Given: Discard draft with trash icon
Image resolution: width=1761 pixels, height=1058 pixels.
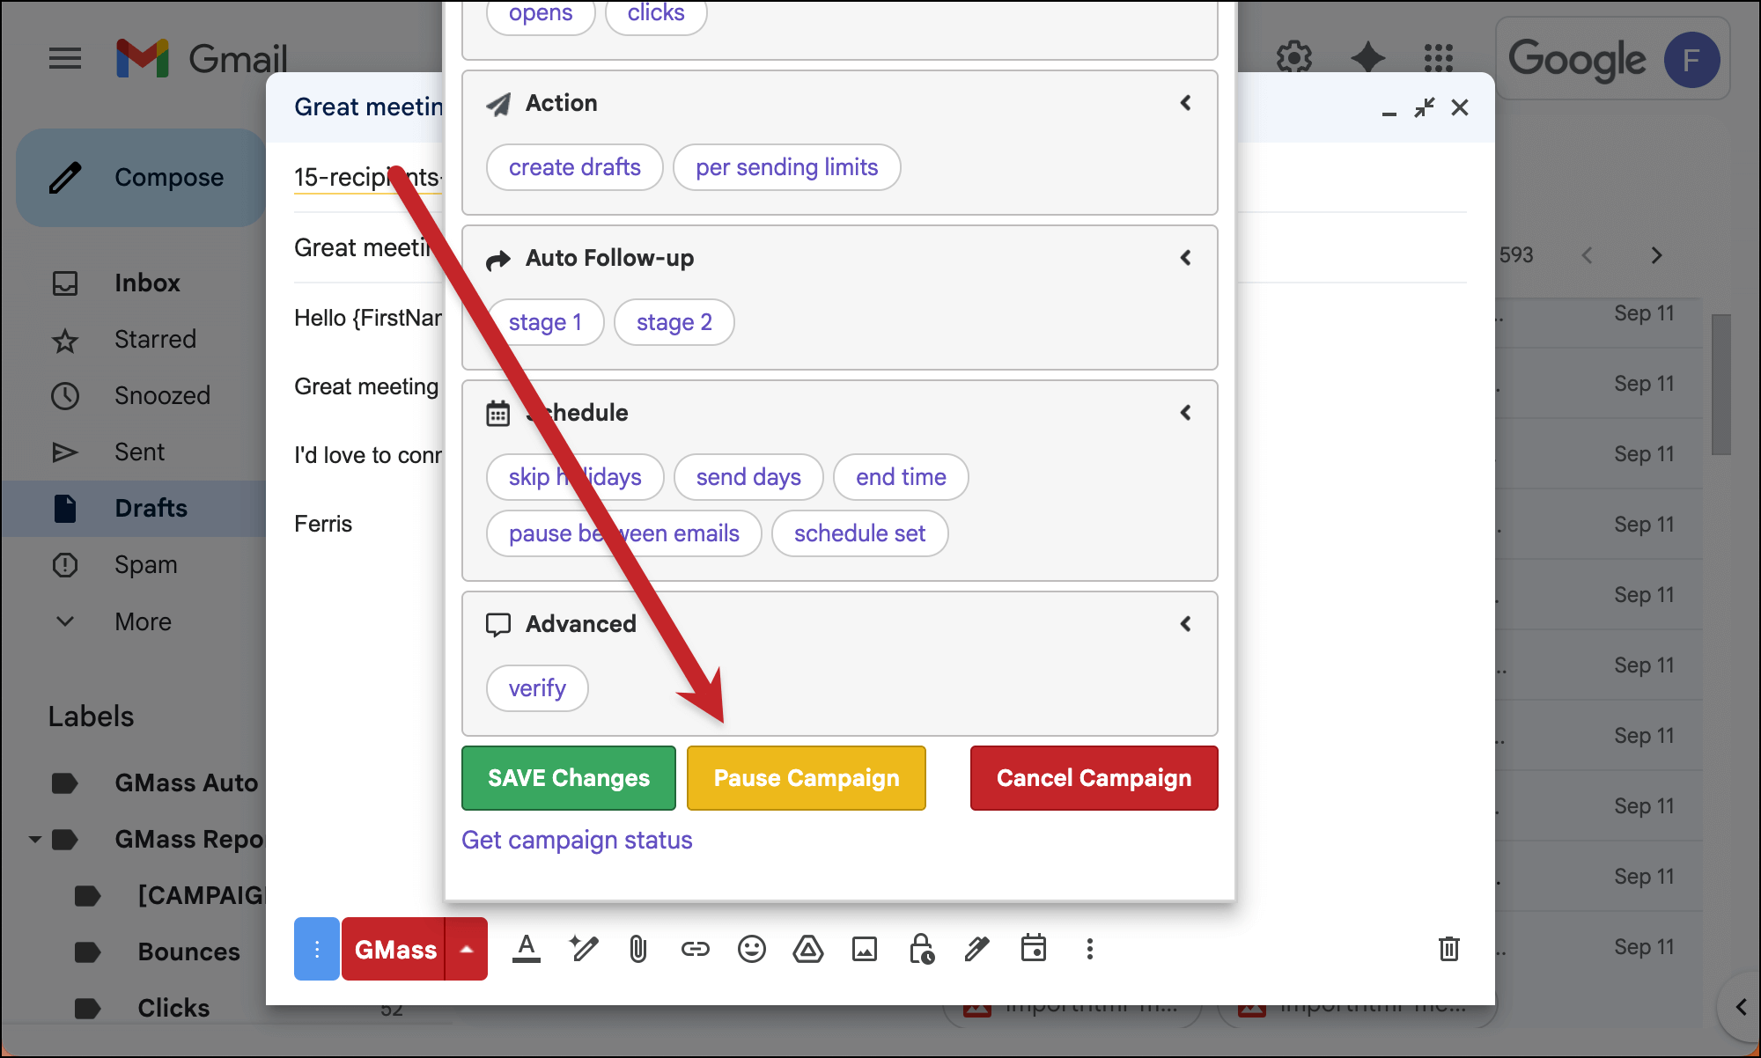Looking at the screenshot, I should 1448,949.
